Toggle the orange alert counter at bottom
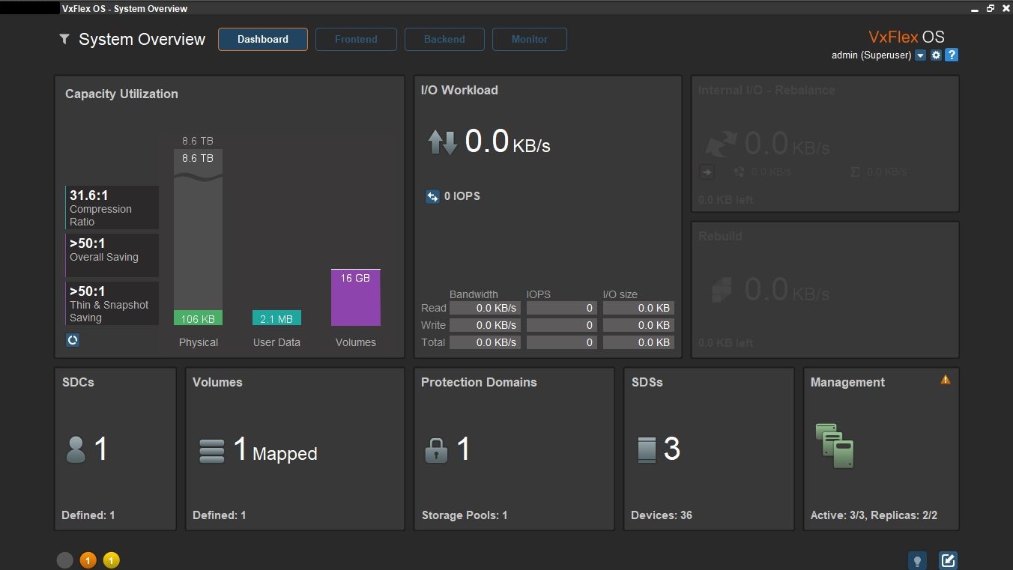The image size is (1013, 570). point(88,560)
